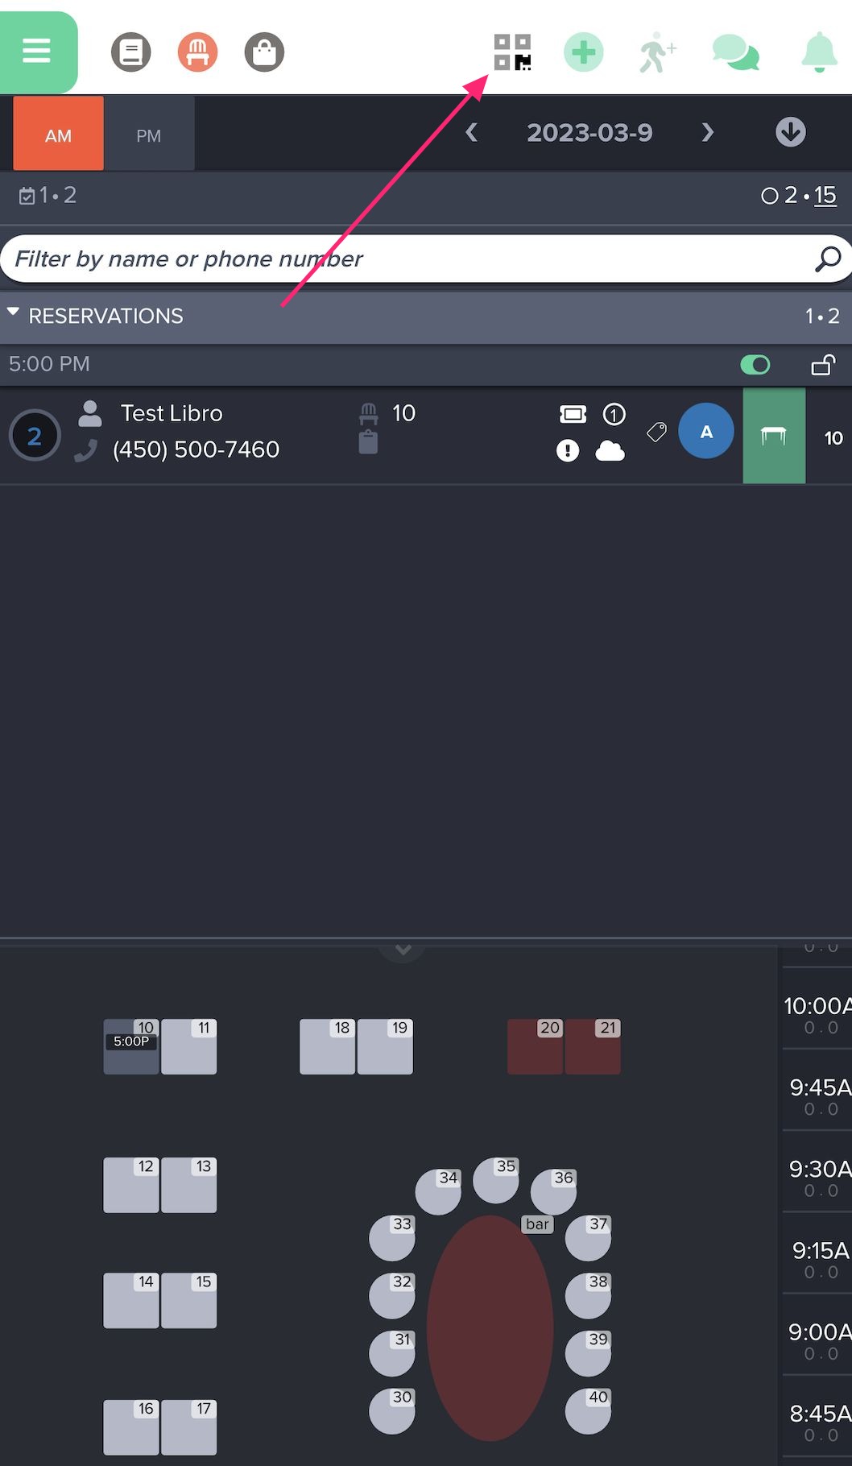The width and height of the screenshot is (852, 1466).
Task: Add a walk-in guest
Action: pos(657,52)
